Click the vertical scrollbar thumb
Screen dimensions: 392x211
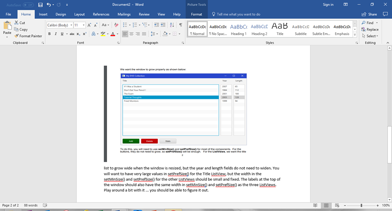tap(389, 145)
